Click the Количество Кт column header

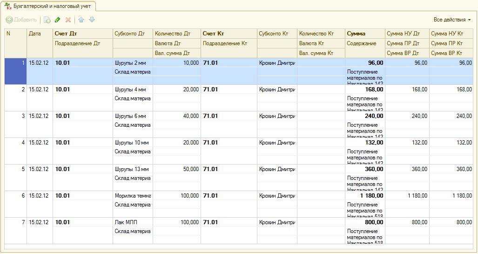click(321, 34)
